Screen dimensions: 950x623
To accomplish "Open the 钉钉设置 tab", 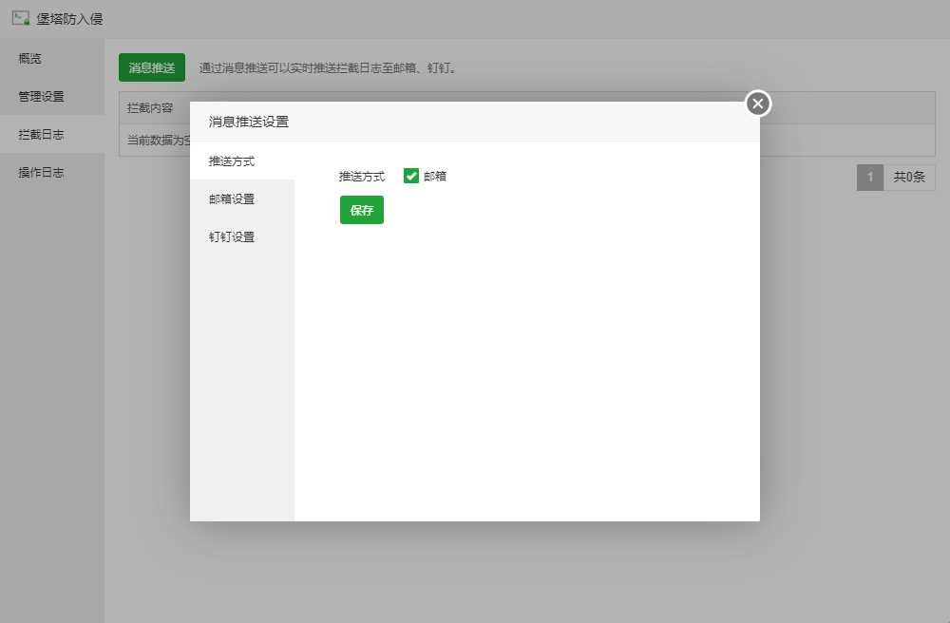I will (232, 237).
